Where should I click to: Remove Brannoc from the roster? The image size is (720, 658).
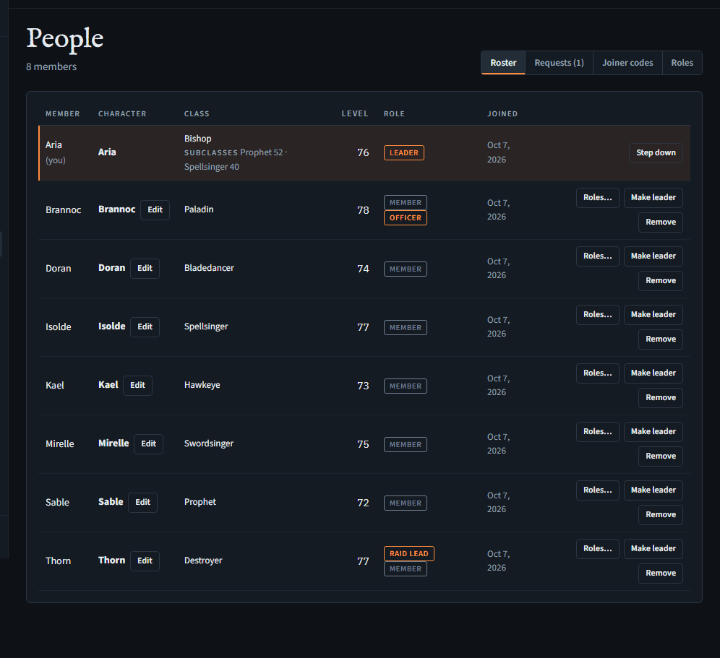pos(660,222)
